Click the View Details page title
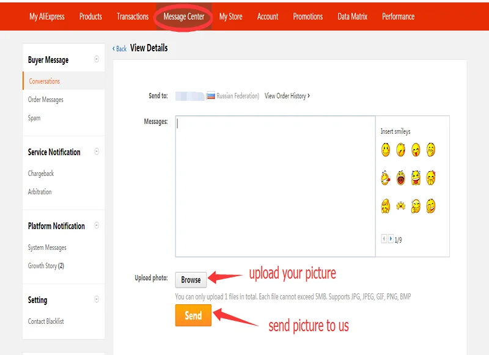This screenshot has height=355, width=489. 149,48
